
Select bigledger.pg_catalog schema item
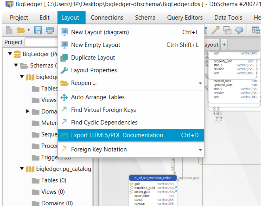coord(58,169)
